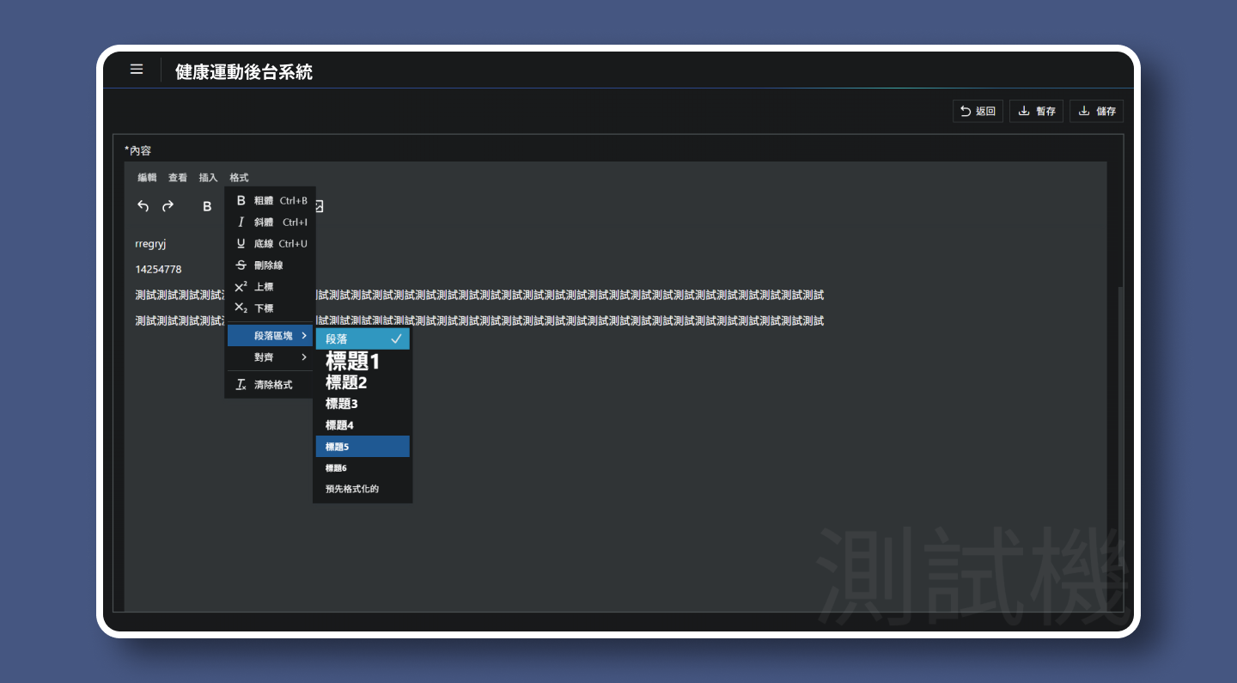Open the 格式 format menu
This screenshot has width=1237, height=683.
click(x=239, y=178)
